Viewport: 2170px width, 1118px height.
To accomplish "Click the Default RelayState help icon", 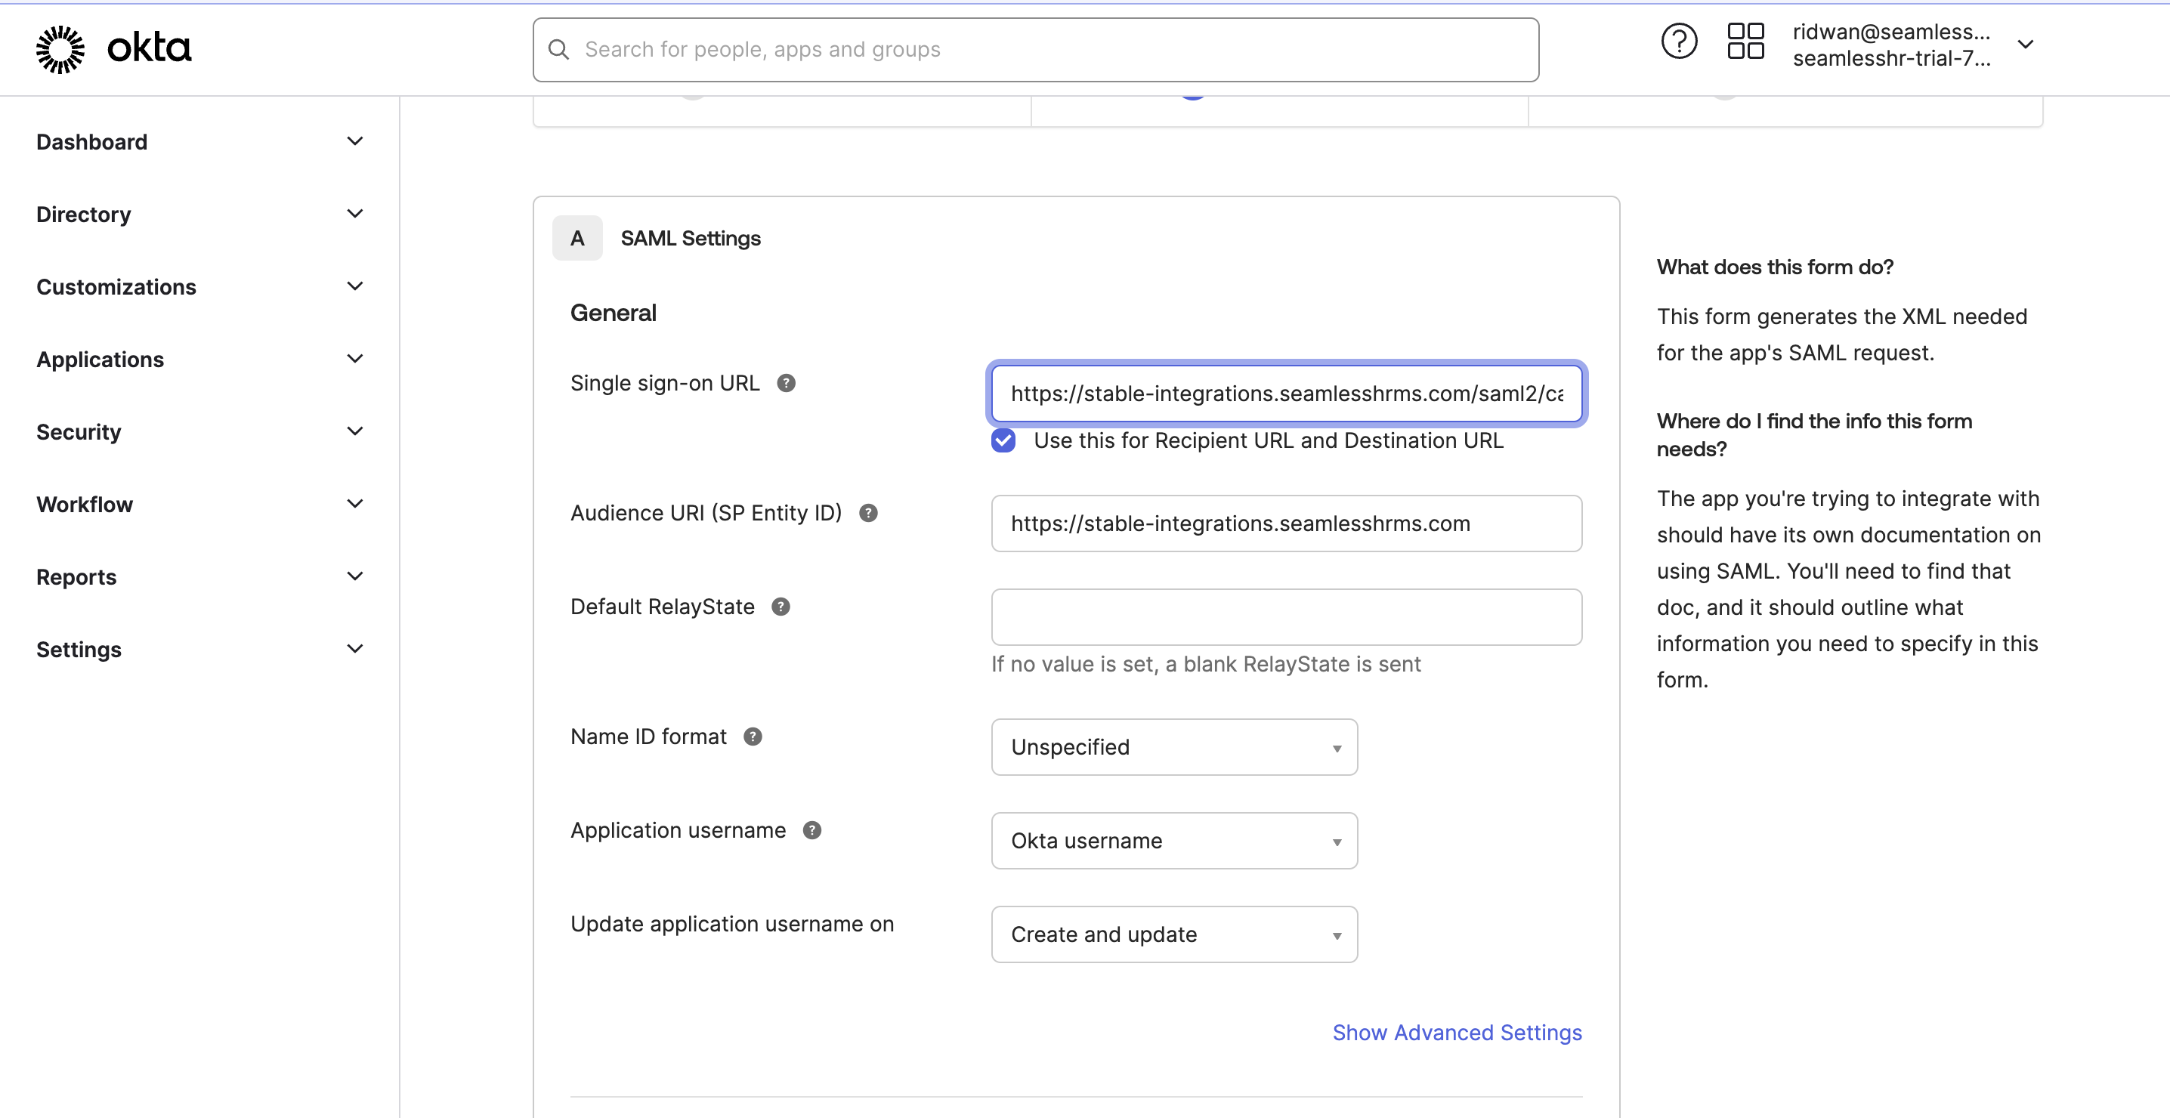I will pyautogui.click(x=780, y=607).
